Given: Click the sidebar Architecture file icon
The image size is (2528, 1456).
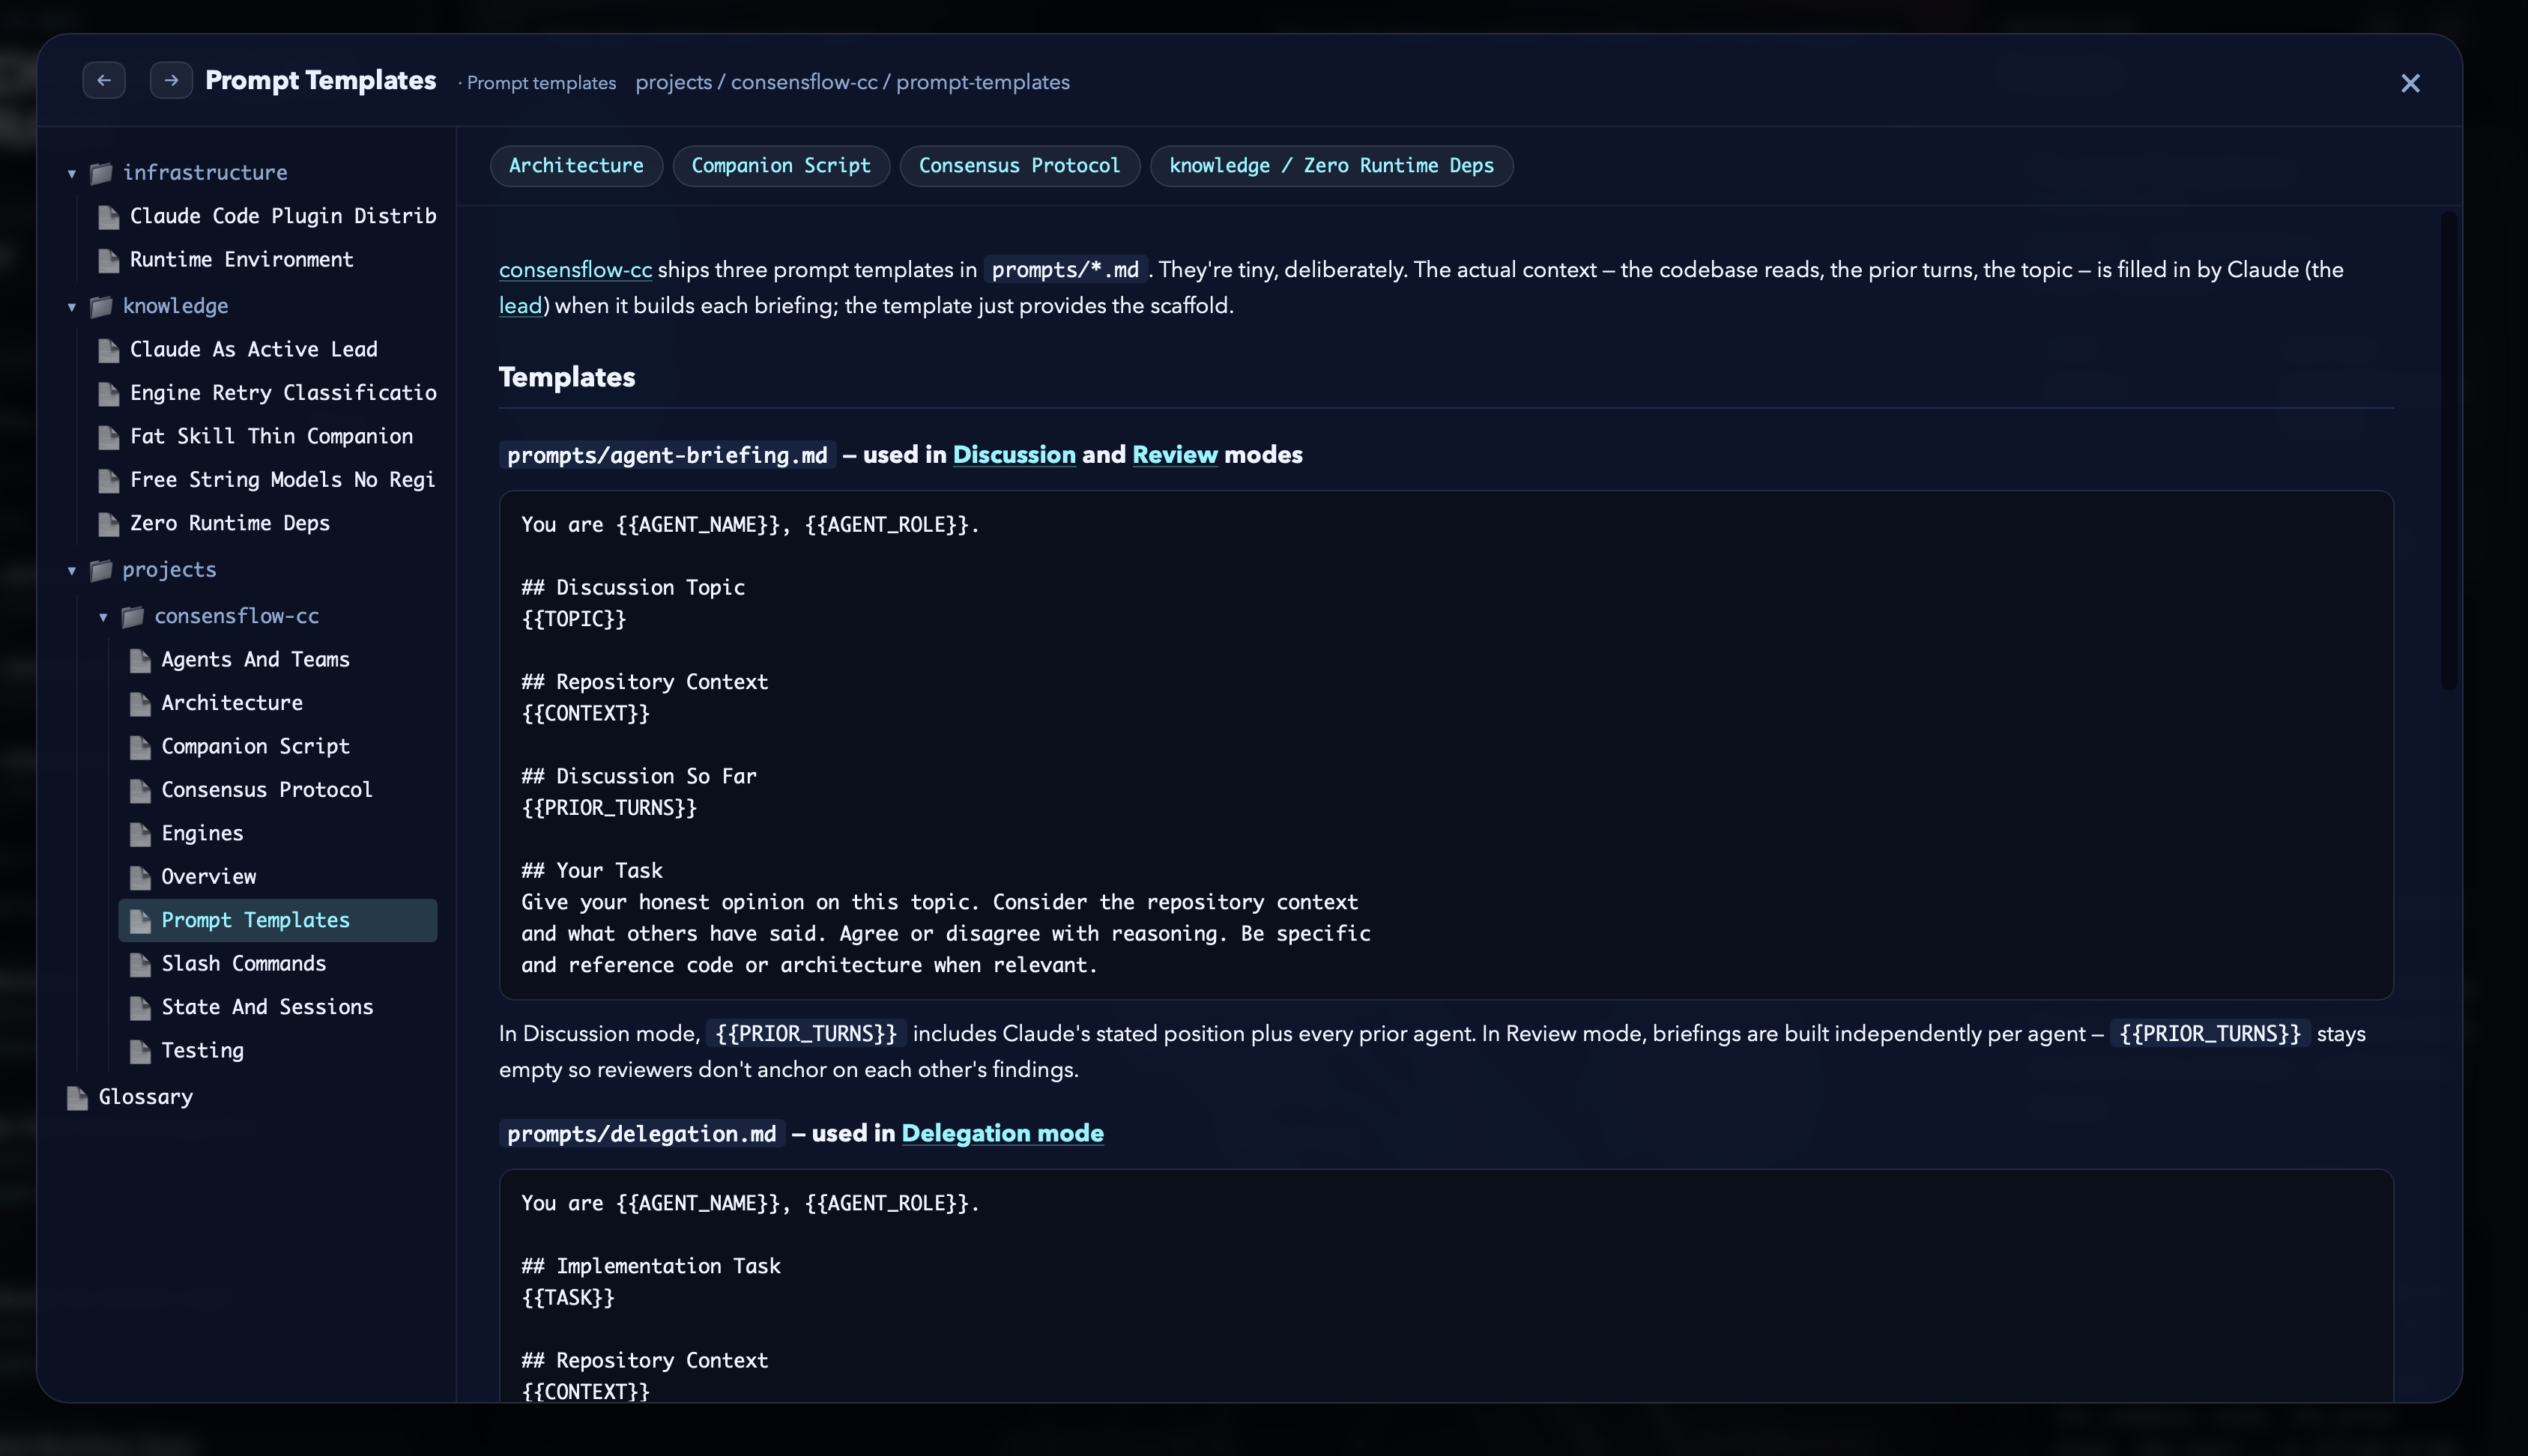Looking at the screenshot, I should 140,703.
